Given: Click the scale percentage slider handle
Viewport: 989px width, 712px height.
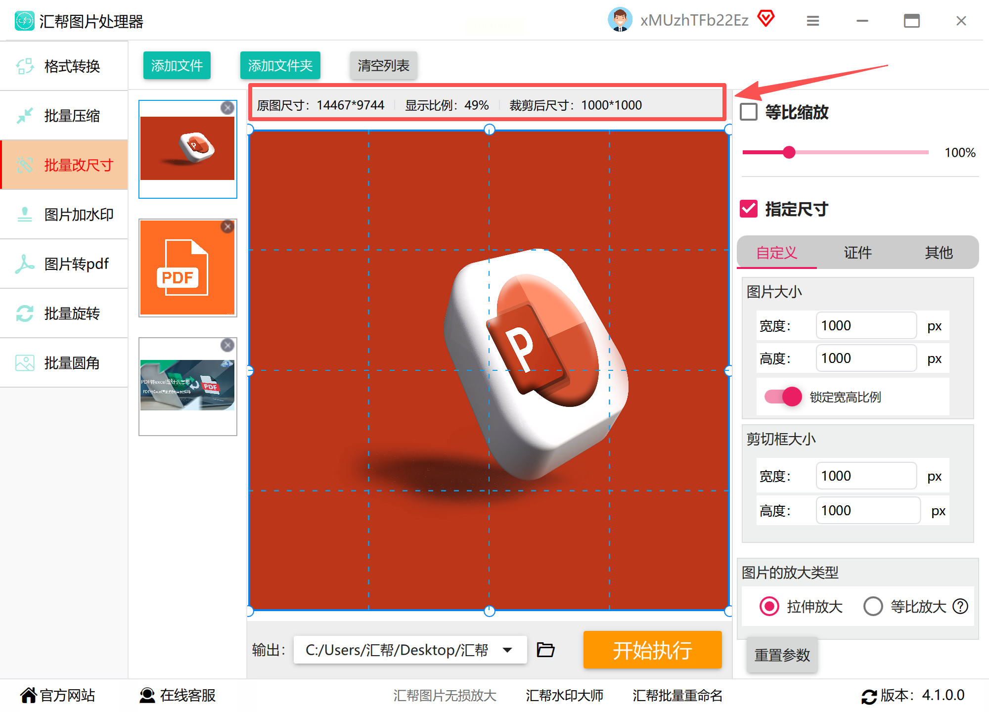Looking at the screenshot, I should click(789, 152).
